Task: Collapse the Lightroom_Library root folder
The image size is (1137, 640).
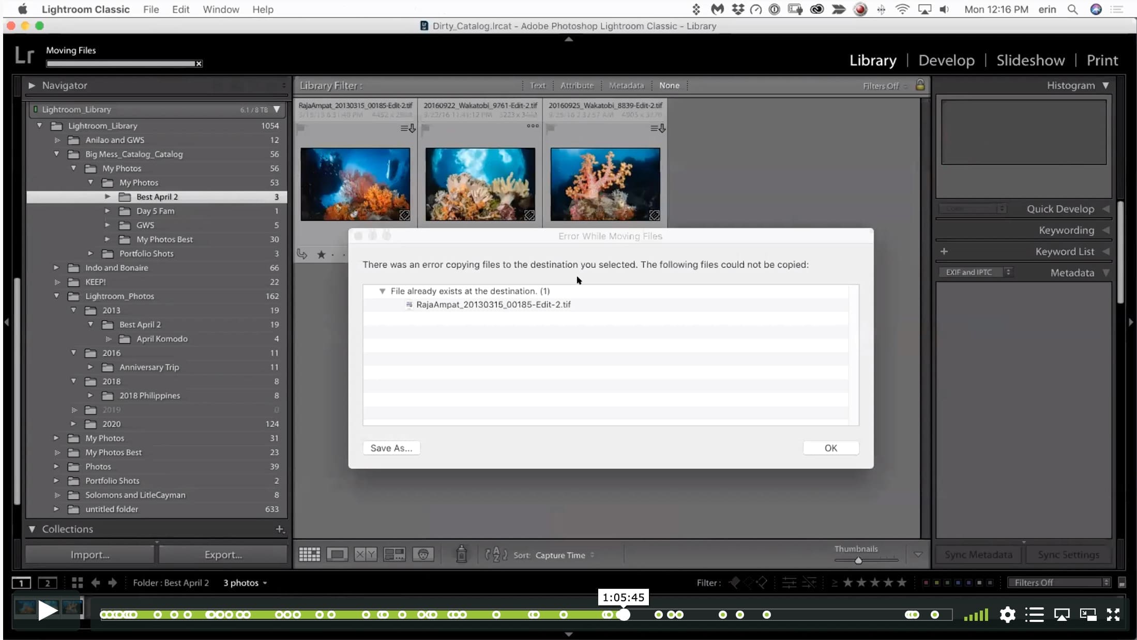Action: 39,126
